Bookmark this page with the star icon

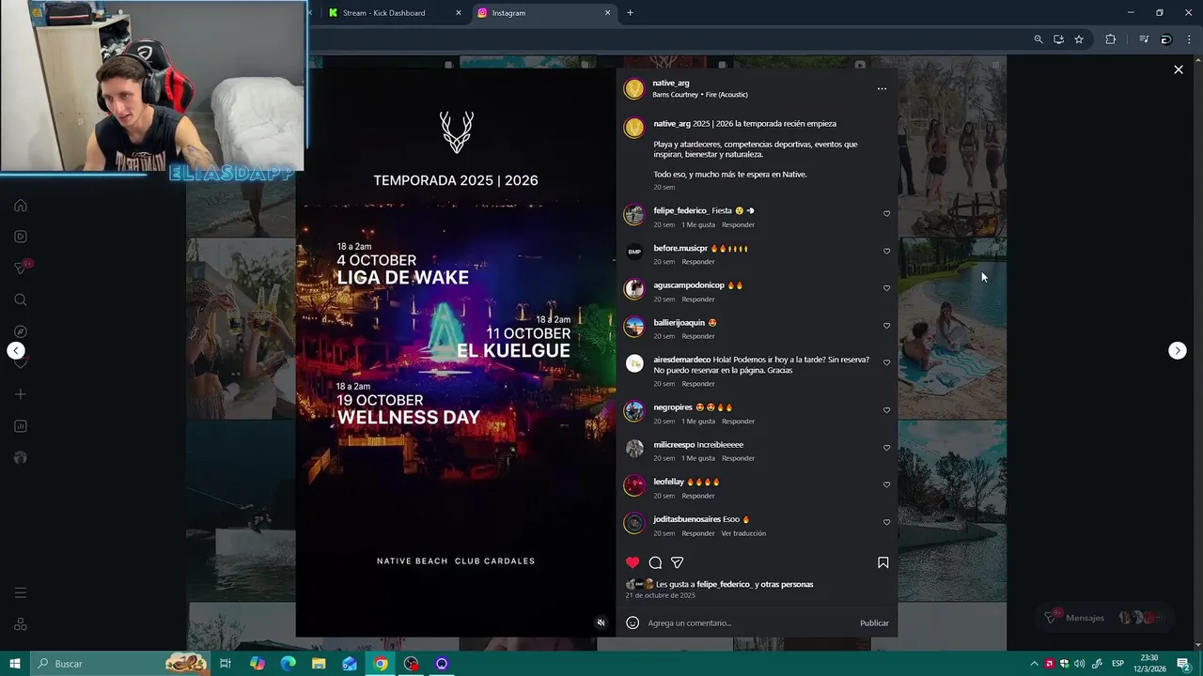pyautogui.click(x=1079, y=39)
